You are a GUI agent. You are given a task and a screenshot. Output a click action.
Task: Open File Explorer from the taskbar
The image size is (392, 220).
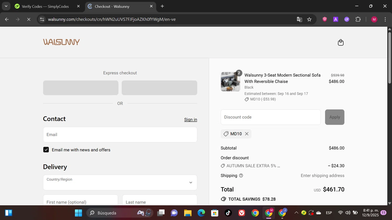pos(188,213)
